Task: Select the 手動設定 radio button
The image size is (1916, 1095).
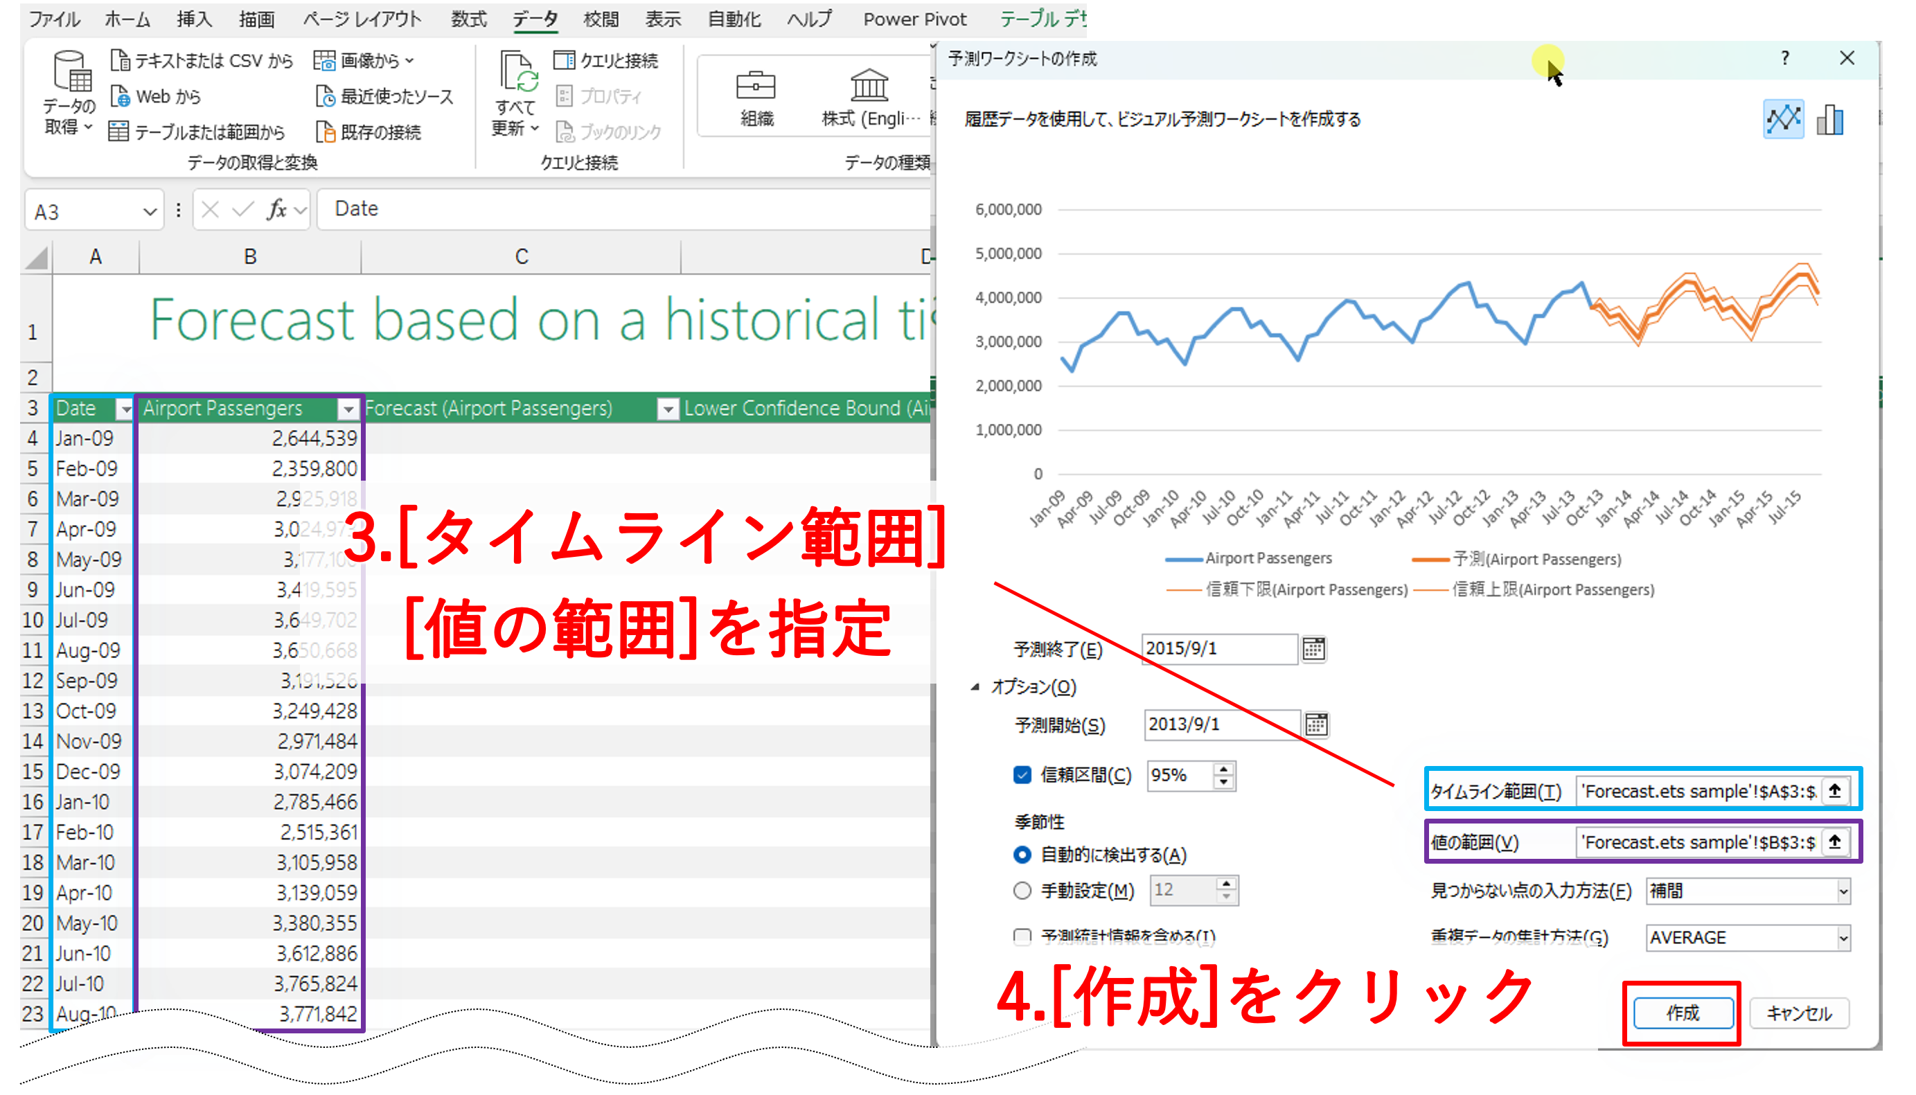Action: 1022,891
